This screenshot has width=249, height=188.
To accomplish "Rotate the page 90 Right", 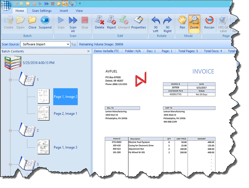I will coord(168,24).
